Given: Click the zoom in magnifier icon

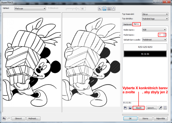Looking at the screenshot, I should click(x=100, y=9).
